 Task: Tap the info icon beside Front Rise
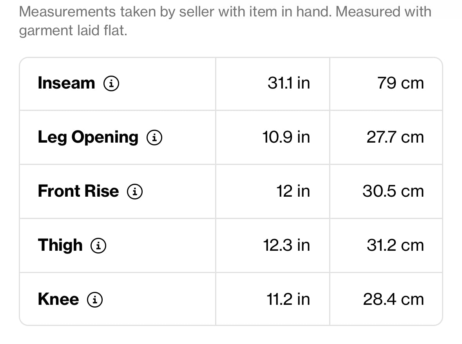tap(135, 192)
